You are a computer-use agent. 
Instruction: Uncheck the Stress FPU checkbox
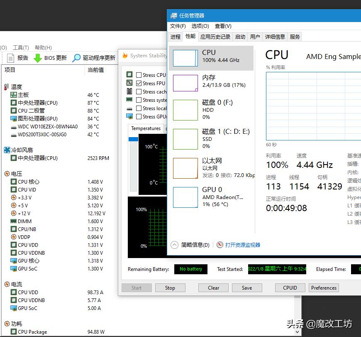[x=139, y=83]
